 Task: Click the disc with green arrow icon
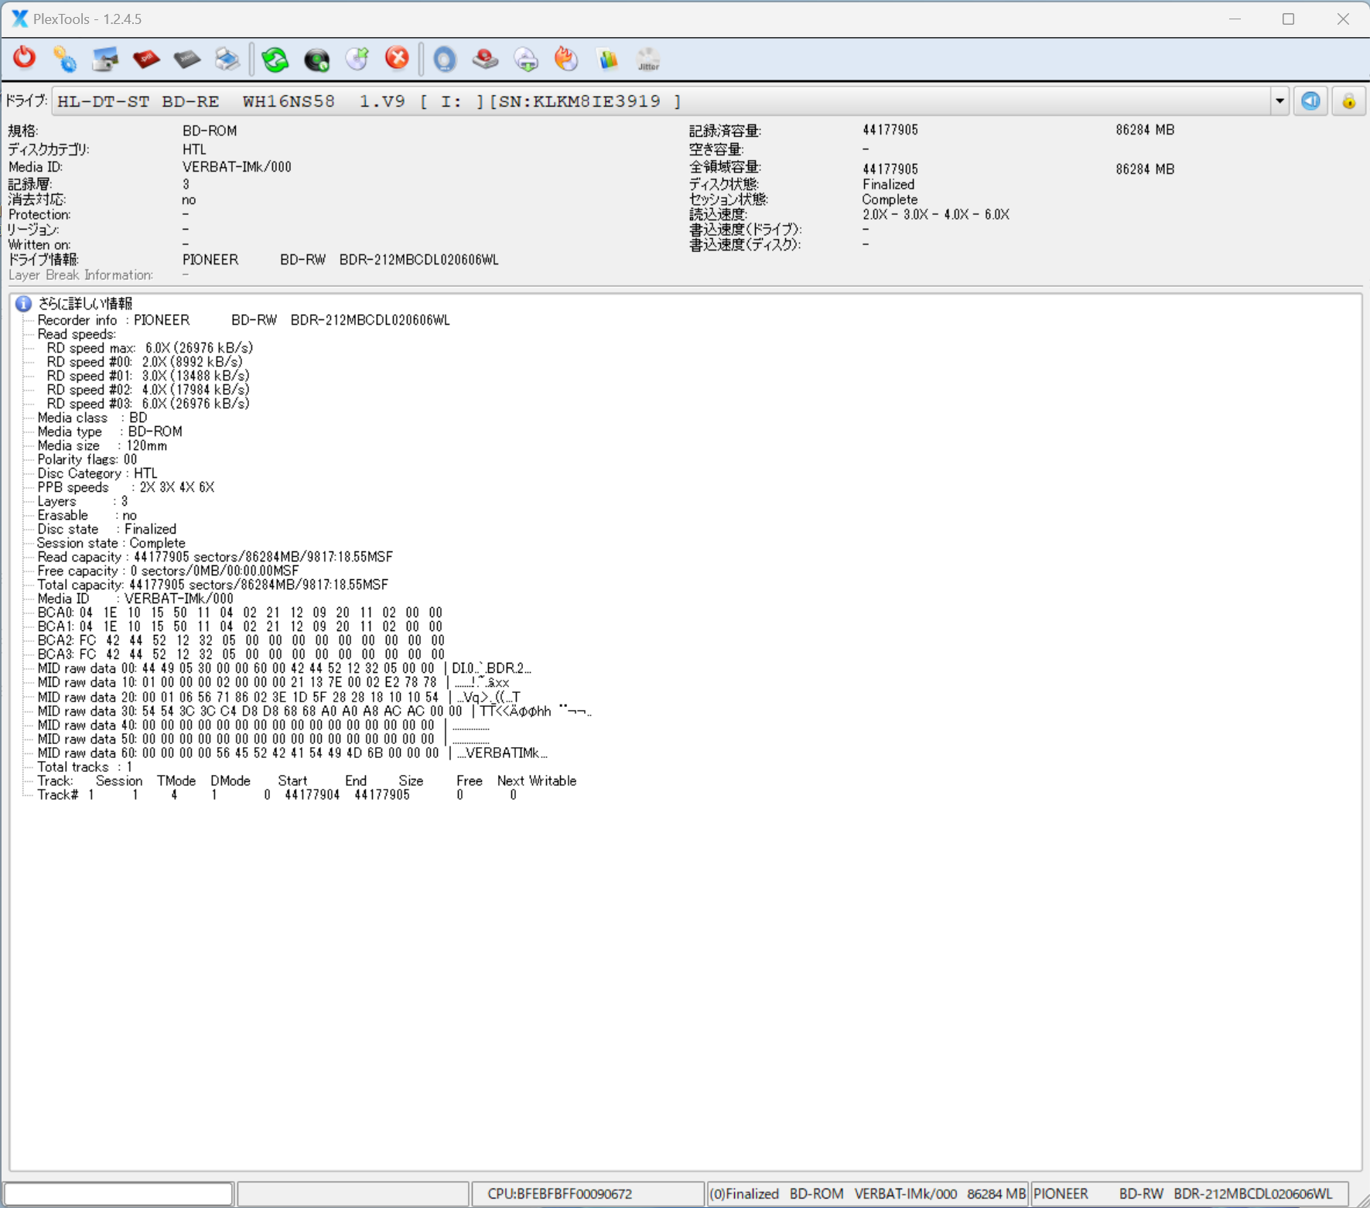pos(357,59)
